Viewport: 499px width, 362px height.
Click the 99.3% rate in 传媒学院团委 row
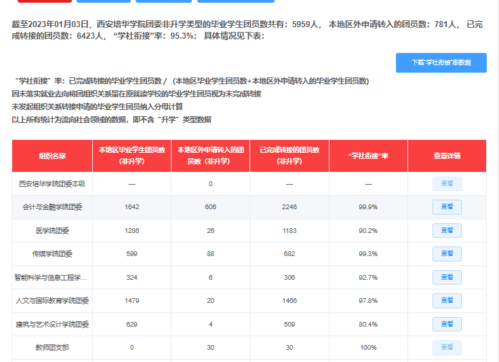pos(368,254)
